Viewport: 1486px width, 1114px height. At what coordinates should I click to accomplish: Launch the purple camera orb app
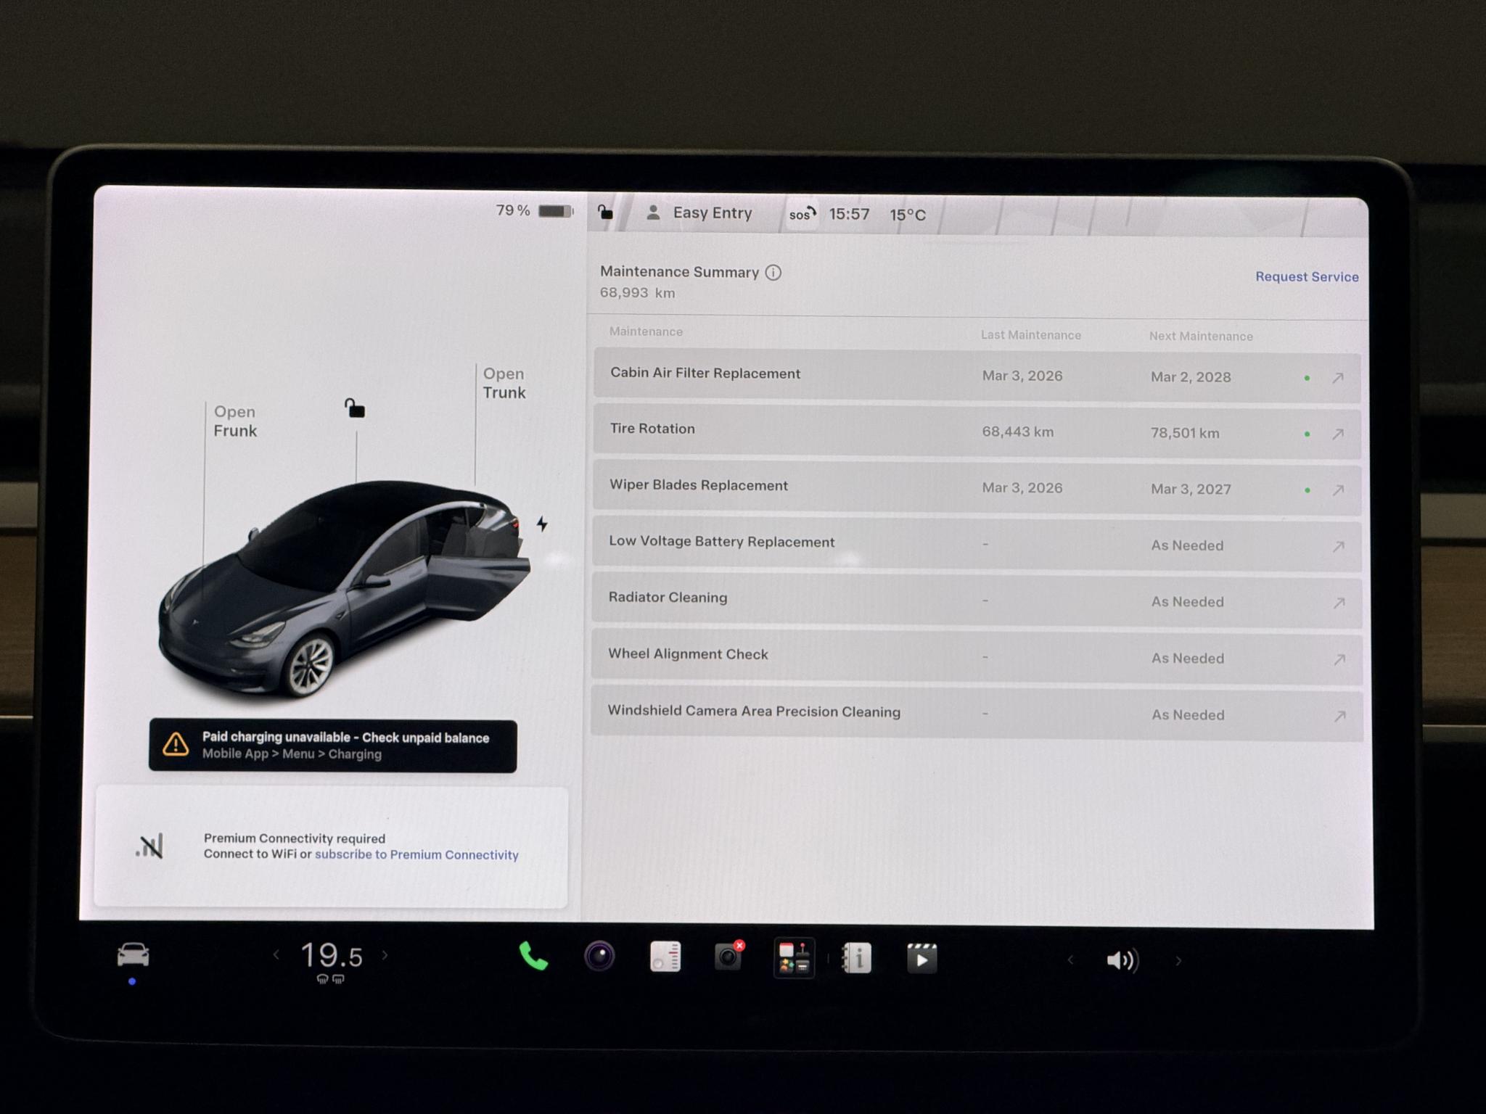tap(599, 957)
